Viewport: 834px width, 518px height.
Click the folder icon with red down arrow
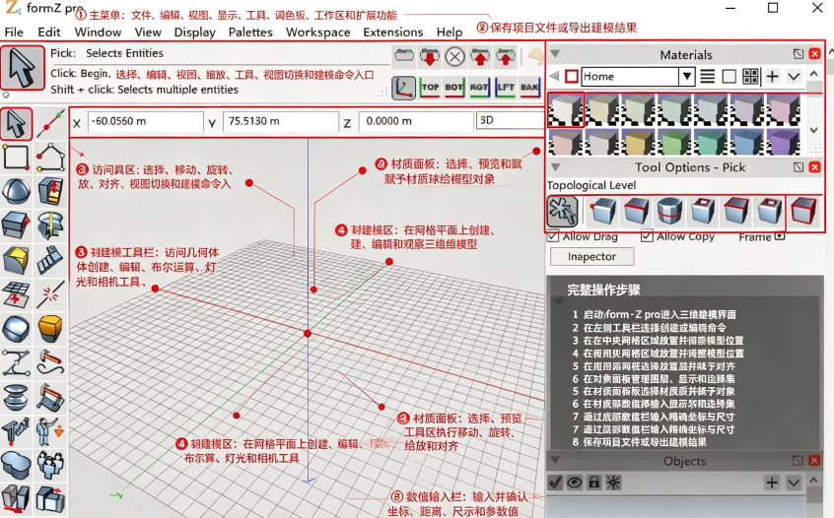[429, 56]
